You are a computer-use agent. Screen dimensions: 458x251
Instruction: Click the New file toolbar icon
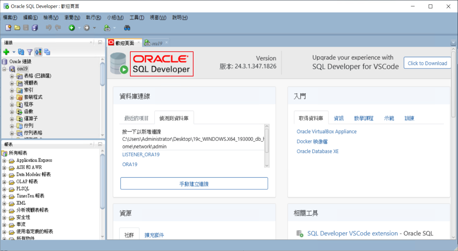coord(9,28)
